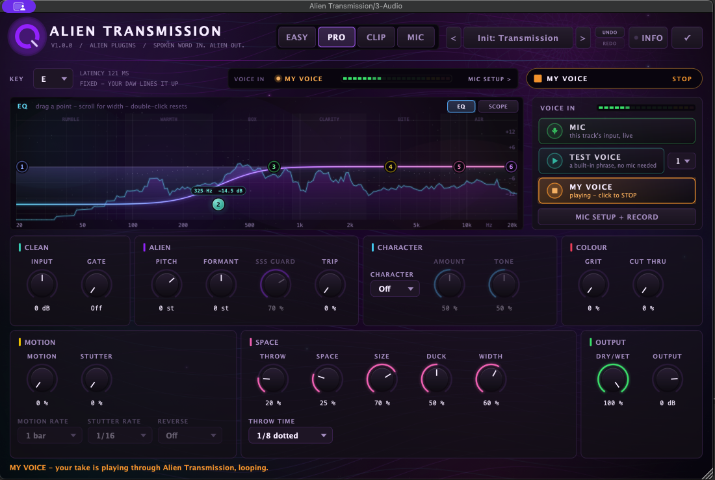Open the THROW TIME dropdown
The image size is (715, 480).
click(x=291, y=435)
